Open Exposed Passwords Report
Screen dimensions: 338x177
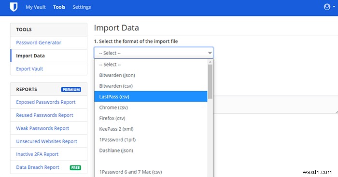pos(46,102)
